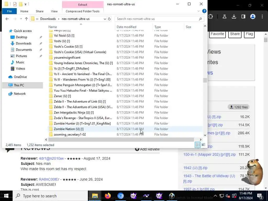268x201 pixels.
Task: Expand the ribbon with the chevron
Action: tap(198, 11)
